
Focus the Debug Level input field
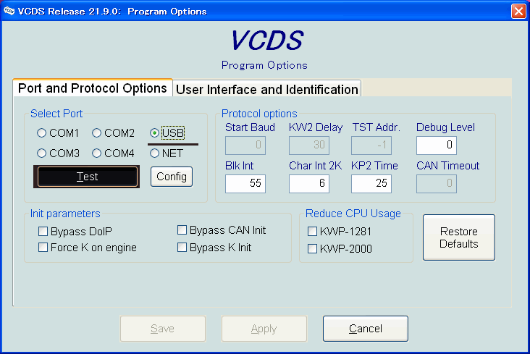[437, 146]
